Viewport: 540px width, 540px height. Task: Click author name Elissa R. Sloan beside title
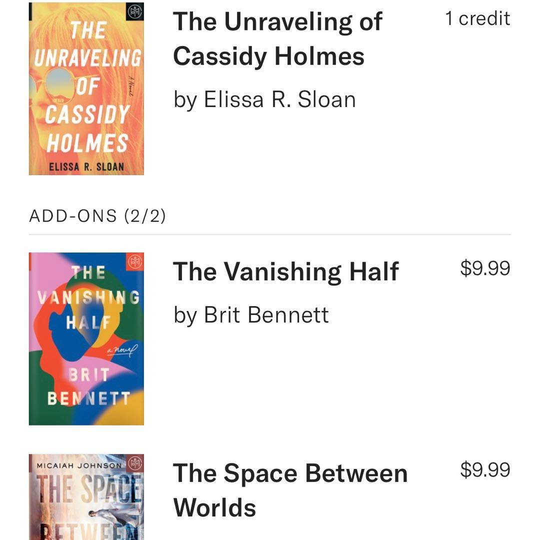pos(264,99)
